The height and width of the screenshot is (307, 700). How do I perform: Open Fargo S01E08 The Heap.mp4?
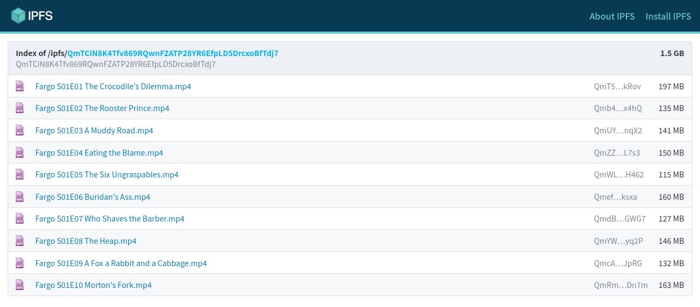tap(86, 241)
